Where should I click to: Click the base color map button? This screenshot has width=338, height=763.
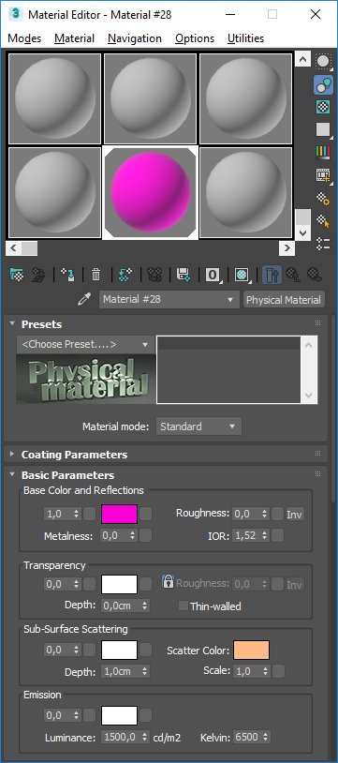click(x=146, y=514)
